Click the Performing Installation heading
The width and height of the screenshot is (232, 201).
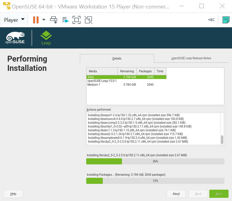(x=27, y=63)
